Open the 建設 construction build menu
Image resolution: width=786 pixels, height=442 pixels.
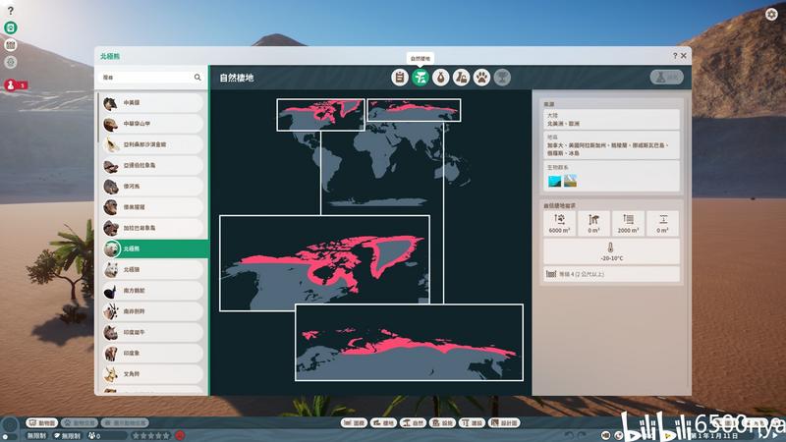pos(473,423)
